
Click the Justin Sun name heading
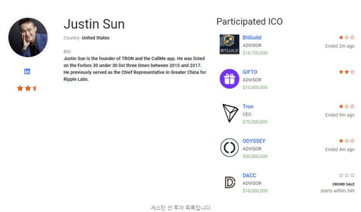pyautogui.click(x=94, y=24)
